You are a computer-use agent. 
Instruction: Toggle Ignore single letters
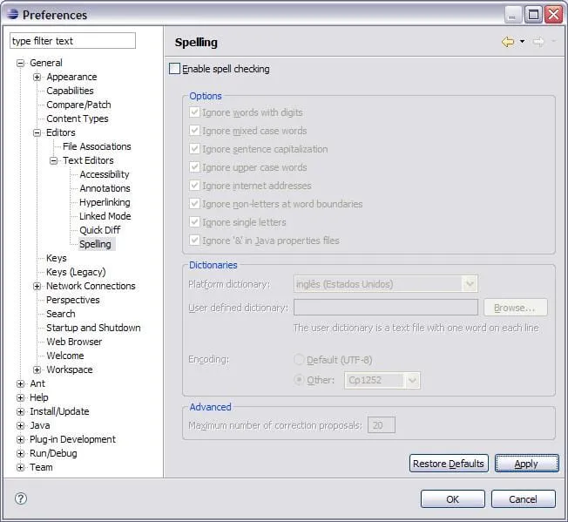[194, 221]
